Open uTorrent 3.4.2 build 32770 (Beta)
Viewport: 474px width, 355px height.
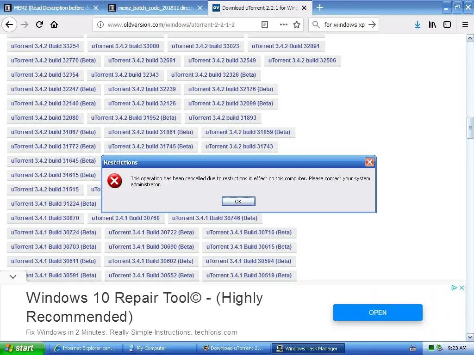[x=54, y=61]
